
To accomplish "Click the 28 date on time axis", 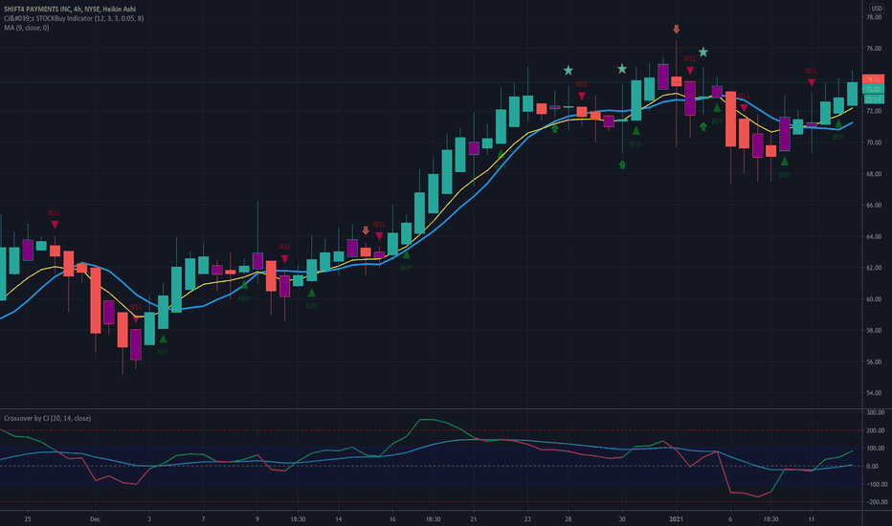I will 569,519.
